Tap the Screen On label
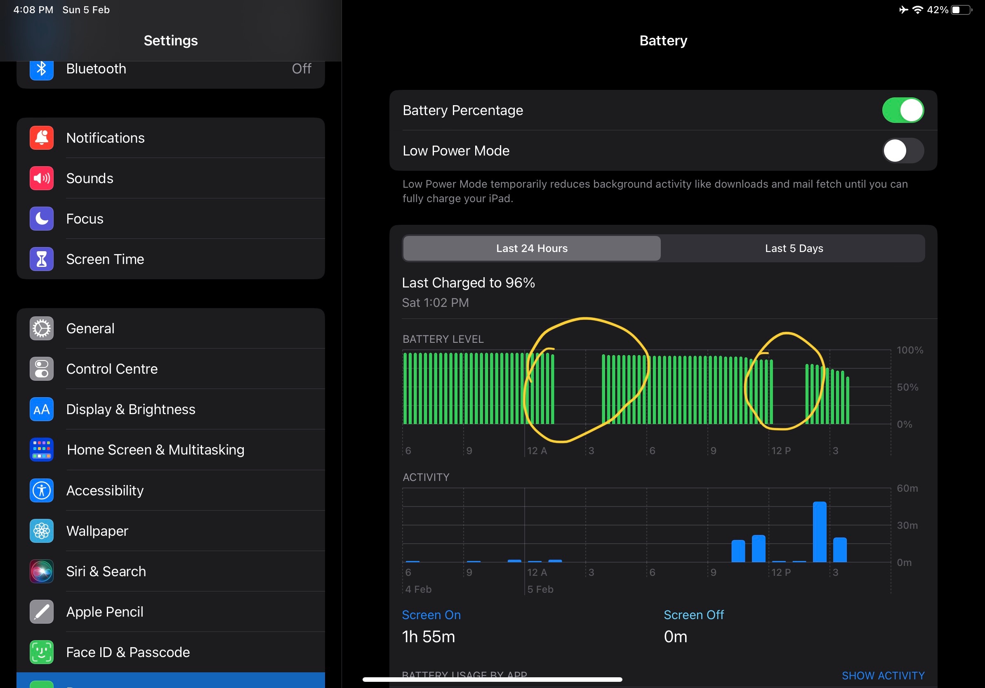 (431, 615)
